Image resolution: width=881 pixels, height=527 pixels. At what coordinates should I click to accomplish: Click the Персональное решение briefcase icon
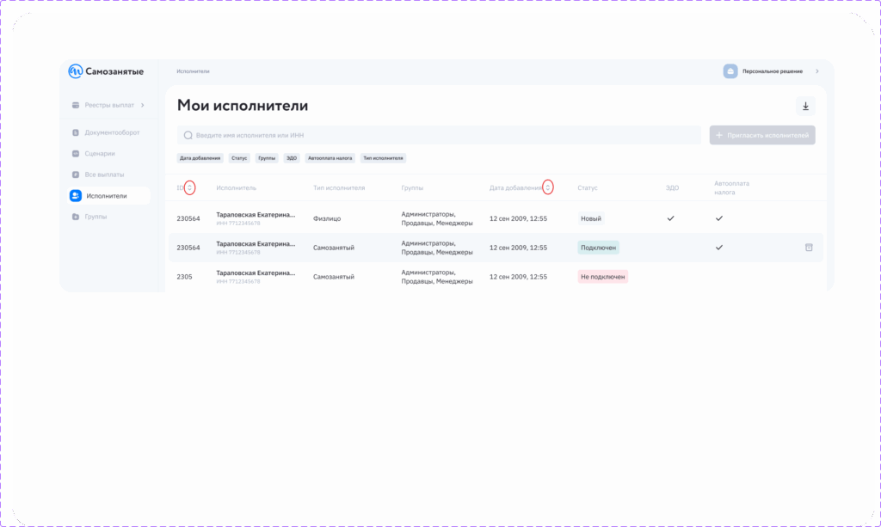730,71
